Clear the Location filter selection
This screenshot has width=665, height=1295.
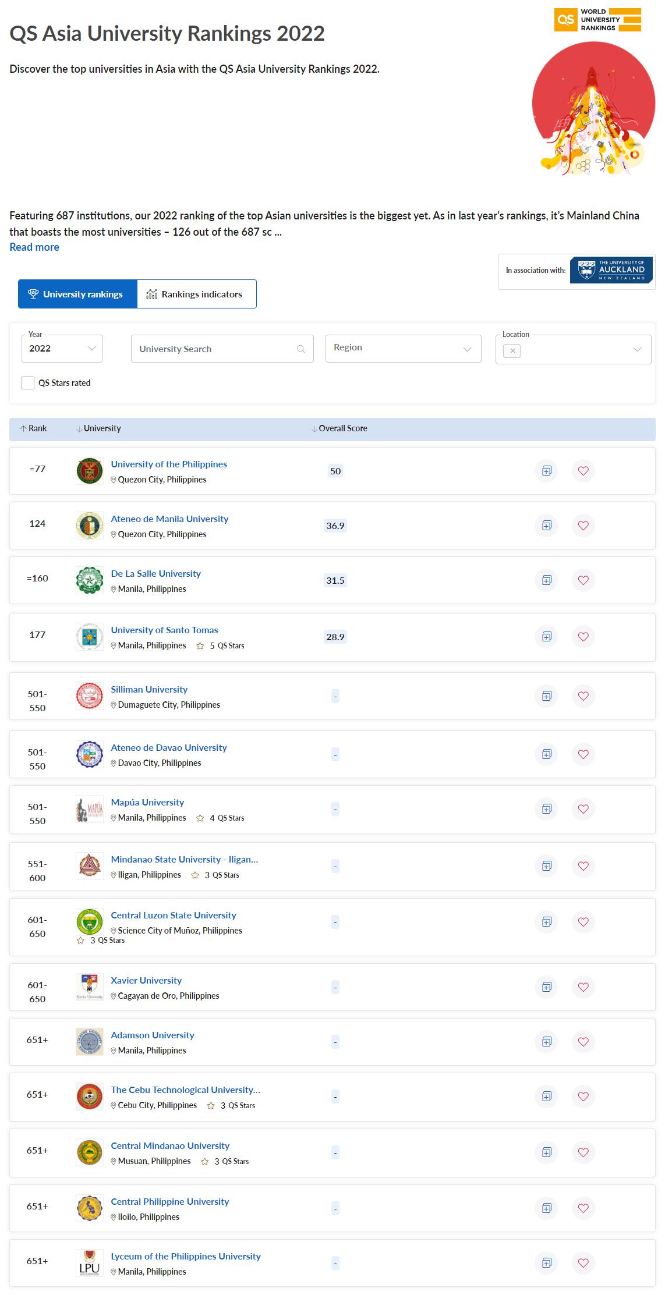tap(512, 351)
